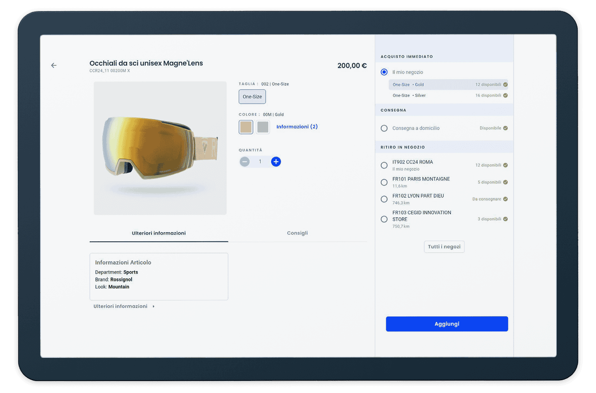Open the 'Informazioni (2)' color details link

click(297, 127)
